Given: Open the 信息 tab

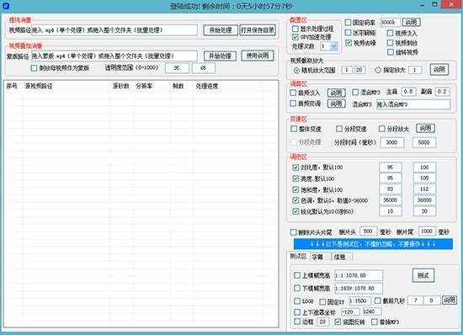Looking at the screenshot, I should tap(339, 257).
